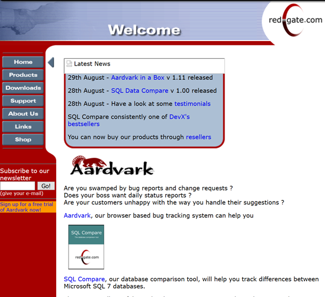
Task: Open the Aardvark in a Box link
Action: point(138,78)
